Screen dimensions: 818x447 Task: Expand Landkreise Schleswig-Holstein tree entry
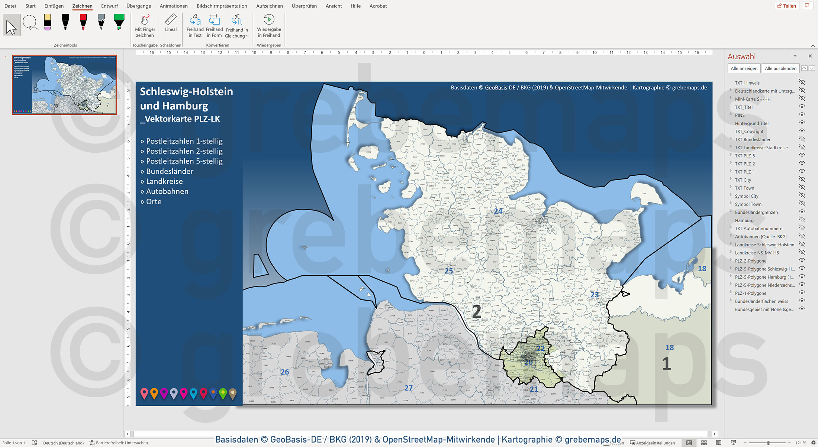pyautogui.click(x=732, y=244)
